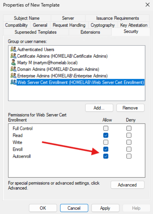The width and height of the screenshot is (153, 214).
Task: Open the Cryptography tab
Action: tap(103, 25)
